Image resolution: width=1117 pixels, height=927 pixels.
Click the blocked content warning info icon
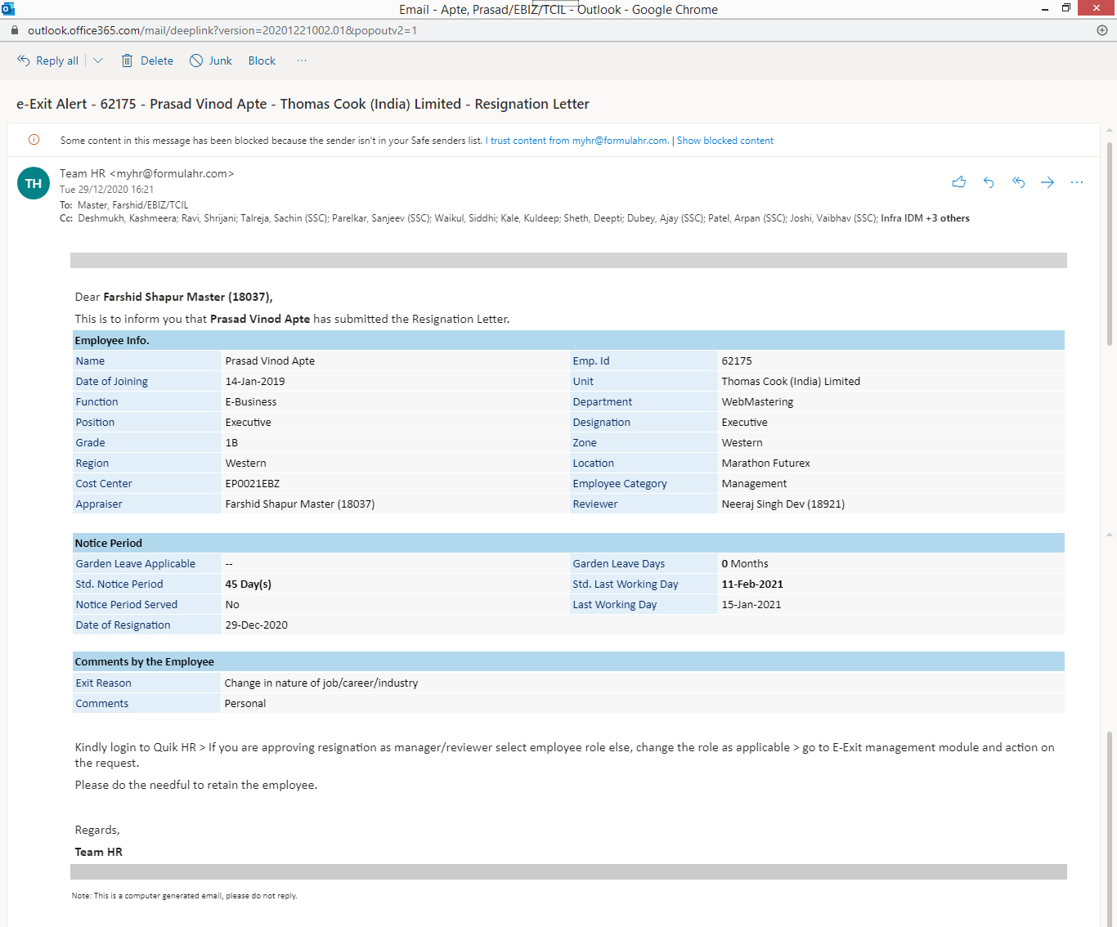click(34, 140)
